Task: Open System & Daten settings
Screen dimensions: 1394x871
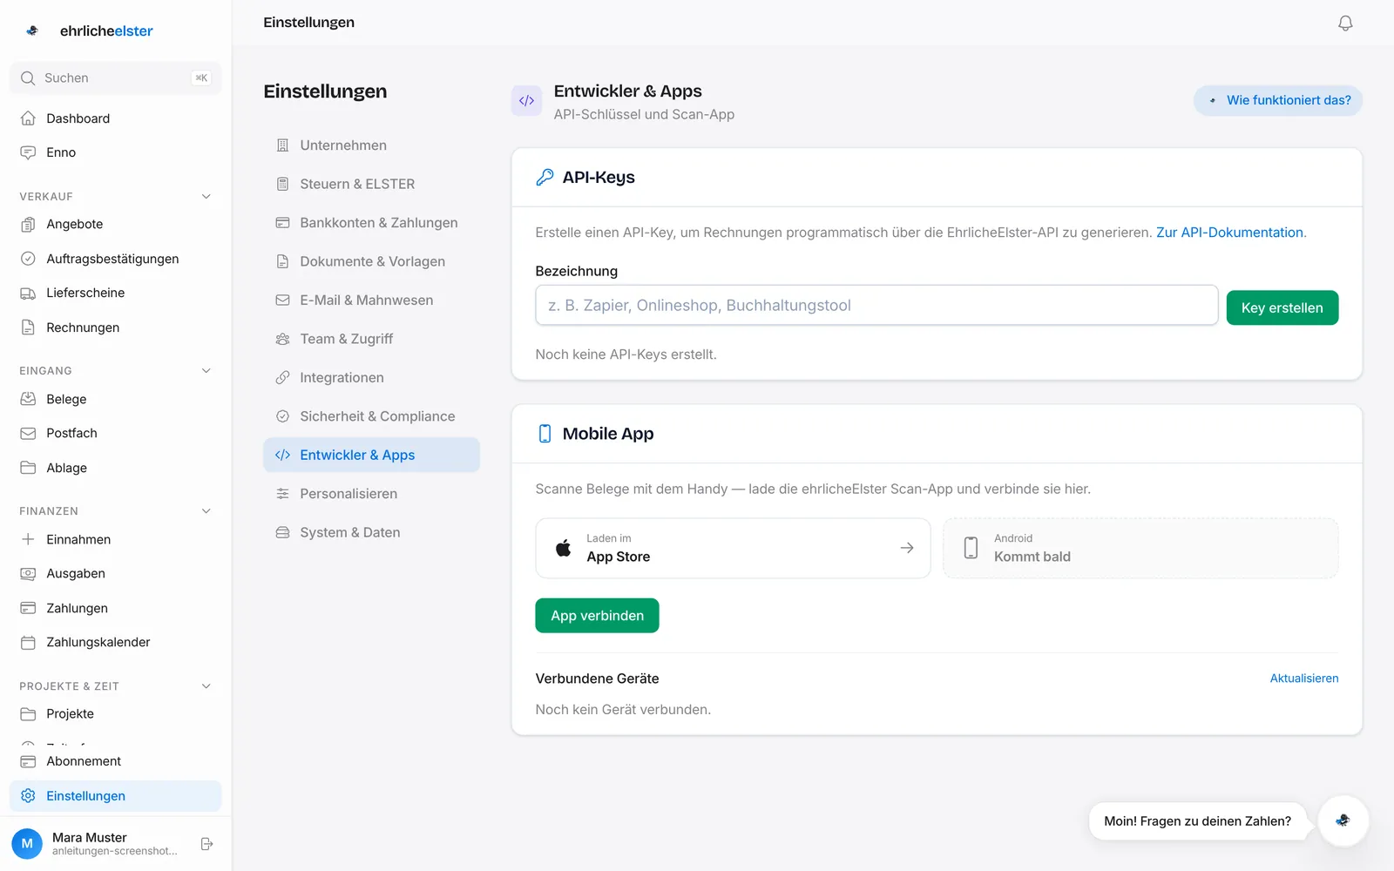Action: pos(371,532)
